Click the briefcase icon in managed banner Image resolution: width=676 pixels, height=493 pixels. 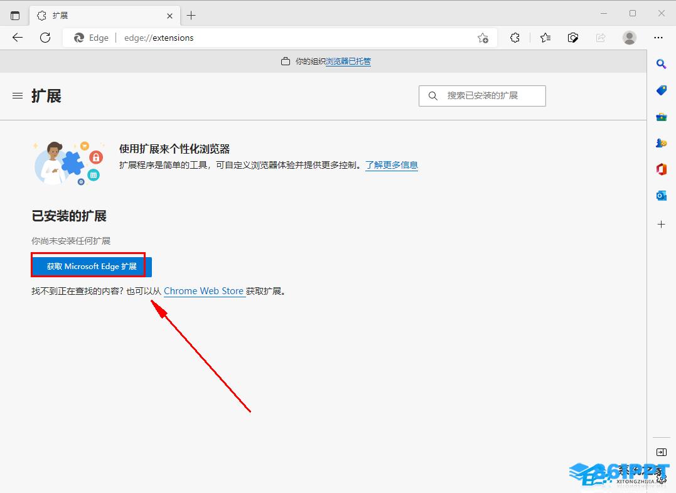[286, 61]
